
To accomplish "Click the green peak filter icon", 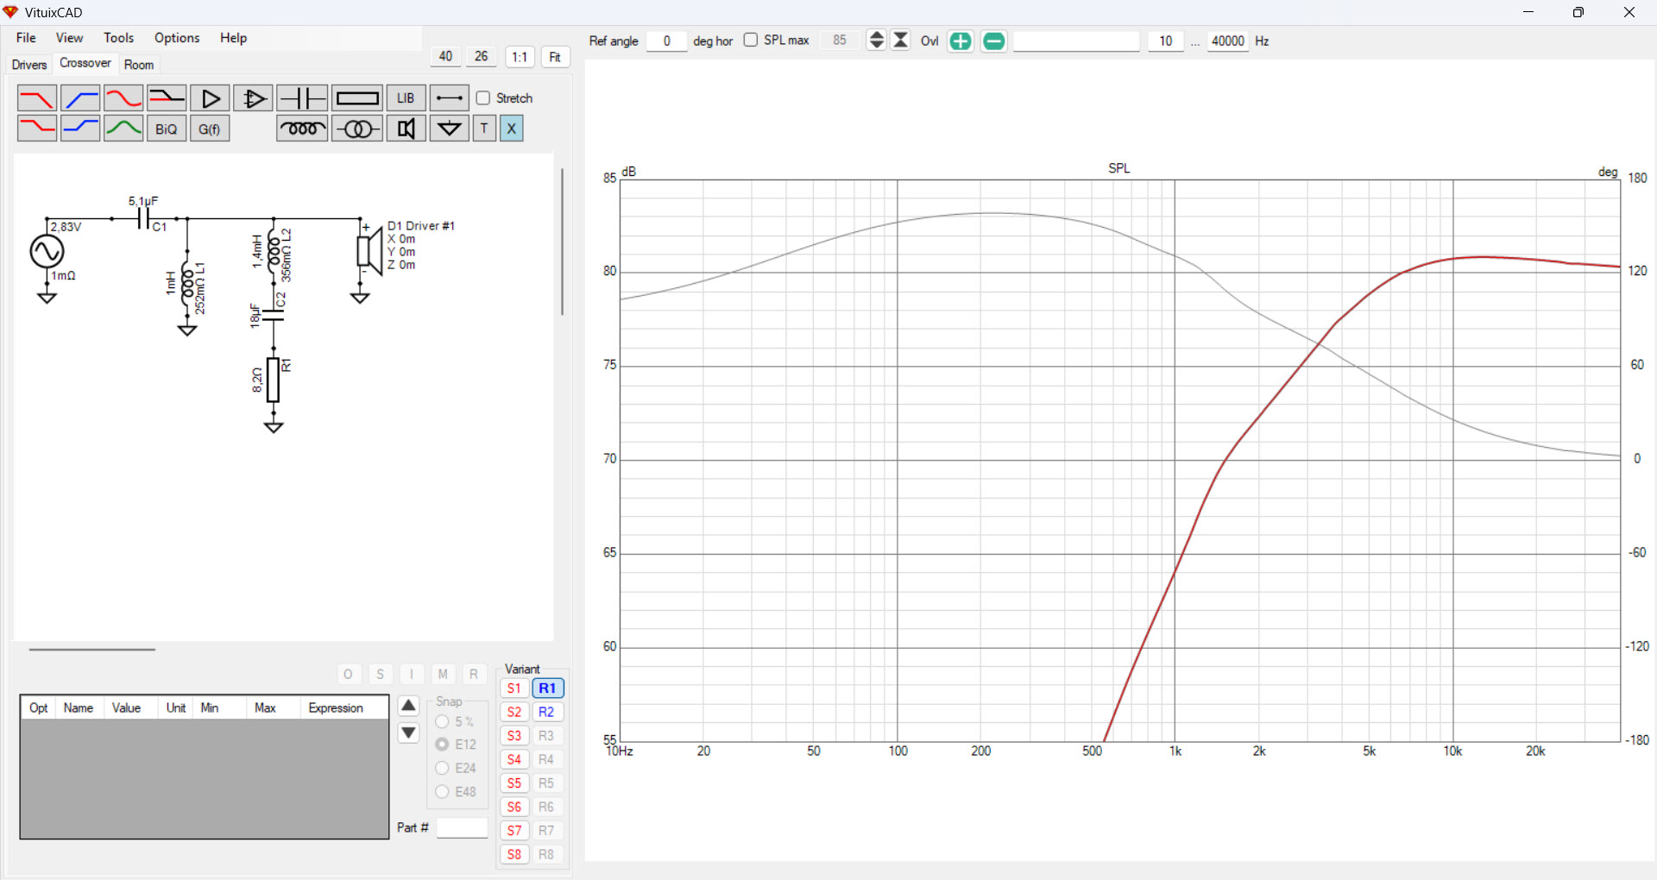I will (x=123, y=129).
